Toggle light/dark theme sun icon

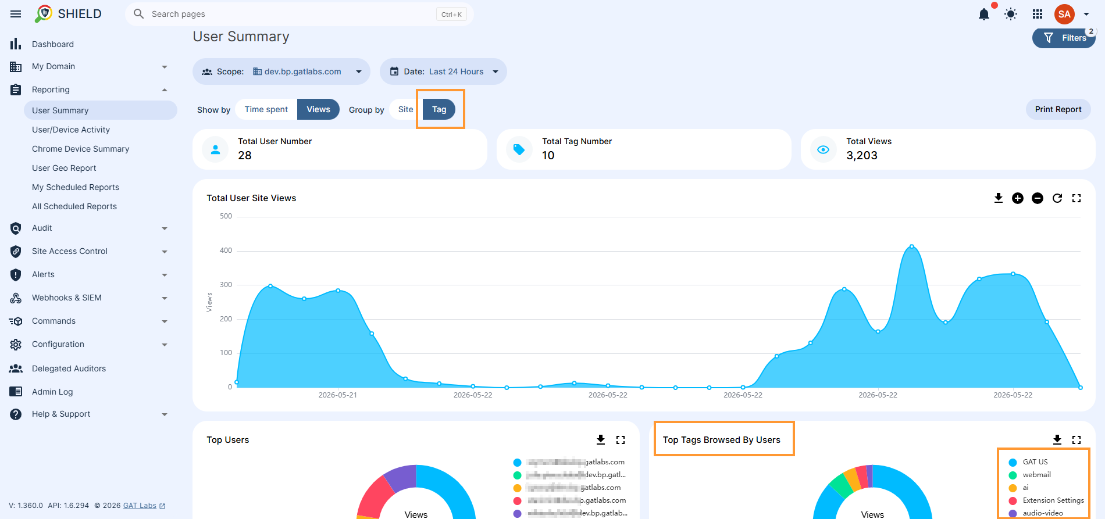click(1011, 14)
